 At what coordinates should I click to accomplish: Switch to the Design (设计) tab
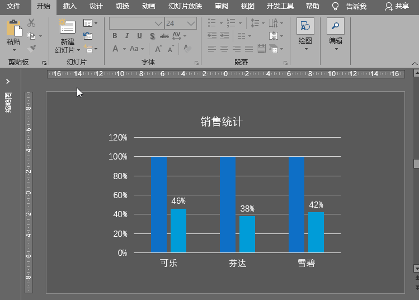point(96,6)
